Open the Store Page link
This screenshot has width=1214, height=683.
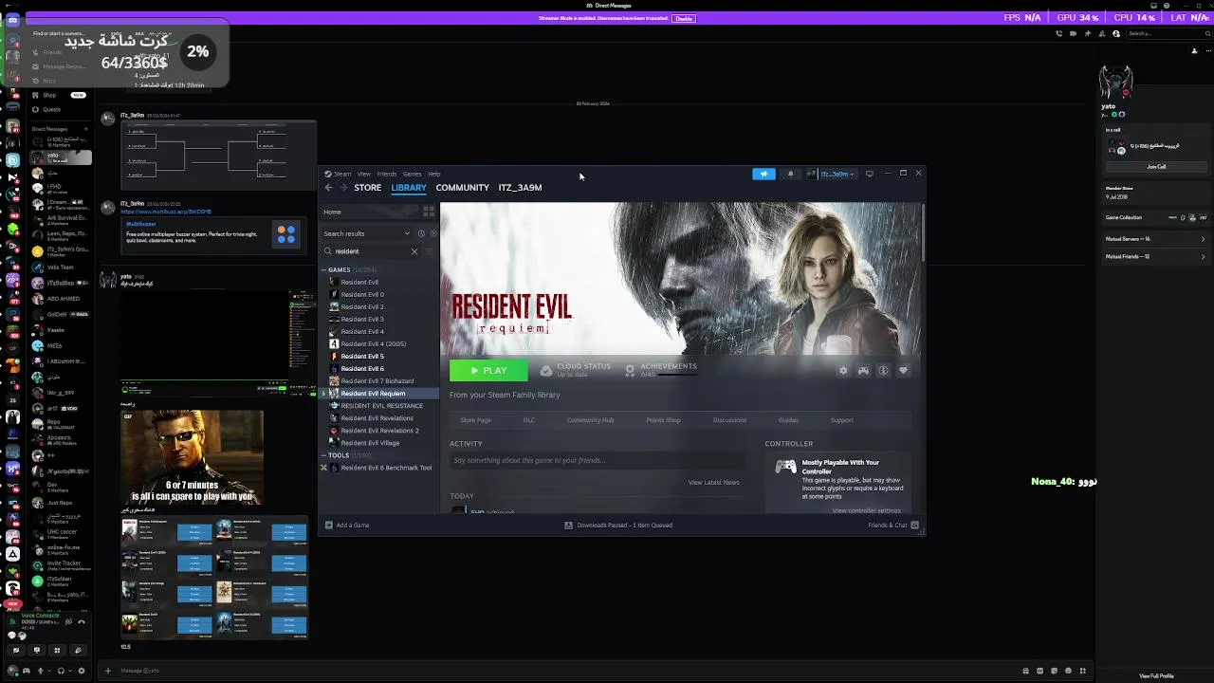(x=475, y=420)
